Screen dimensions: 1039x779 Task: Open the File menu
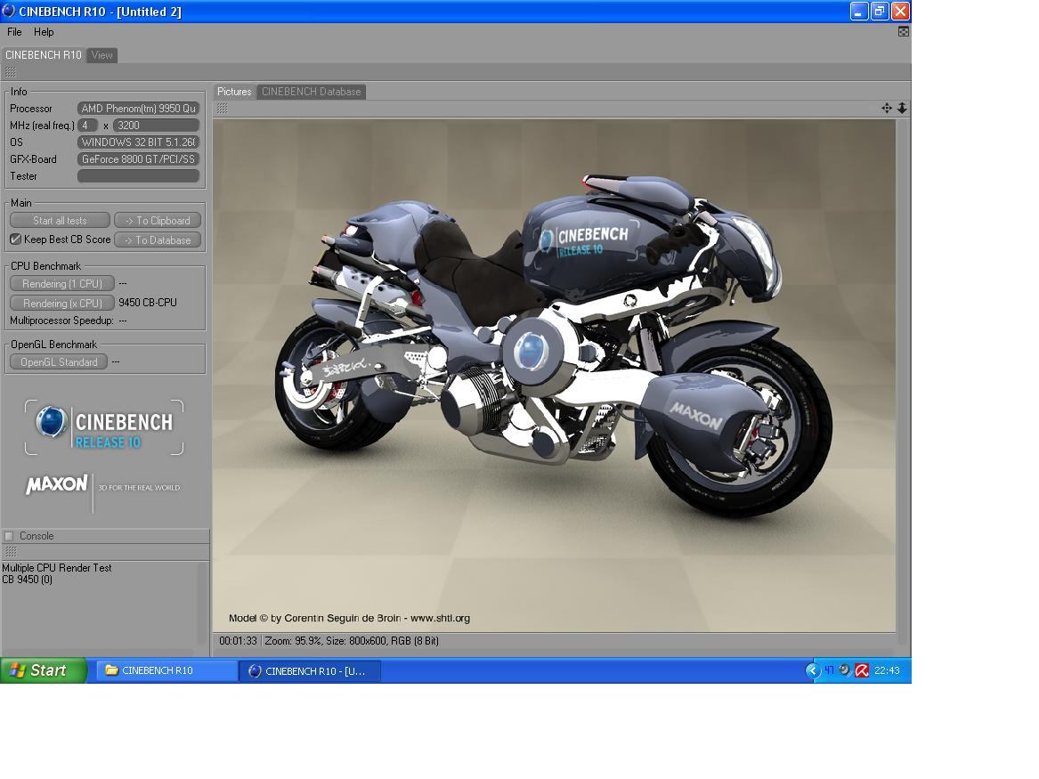[x=14, y=32]
